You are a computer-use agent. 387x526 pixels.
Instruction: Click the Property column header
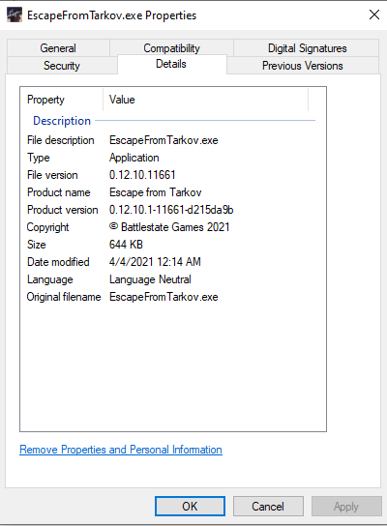coord(61,100)
